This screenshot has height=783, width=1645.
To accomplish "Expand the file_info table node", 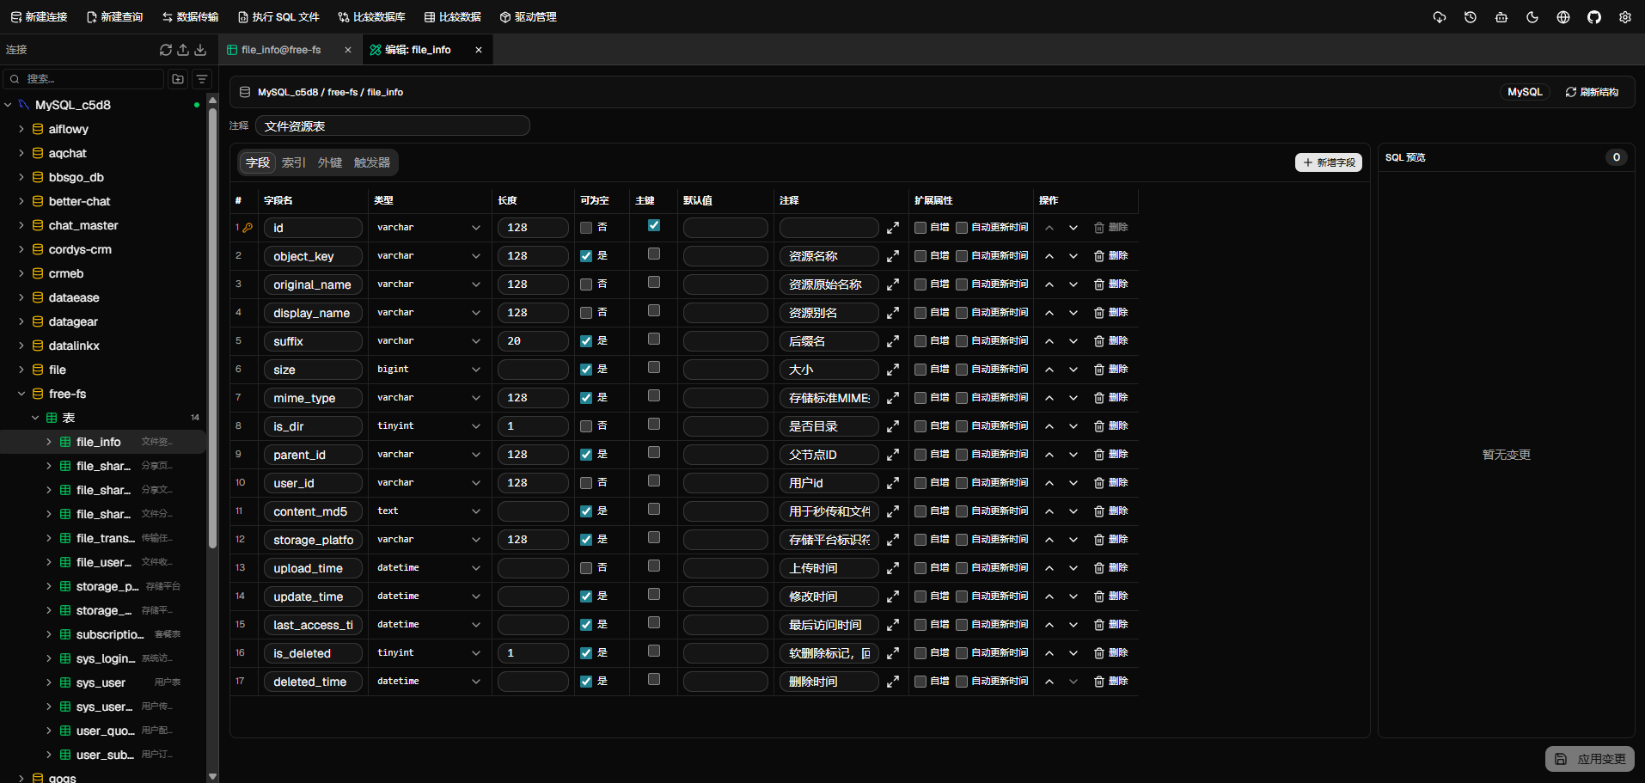I will click(x=49, y=442).
